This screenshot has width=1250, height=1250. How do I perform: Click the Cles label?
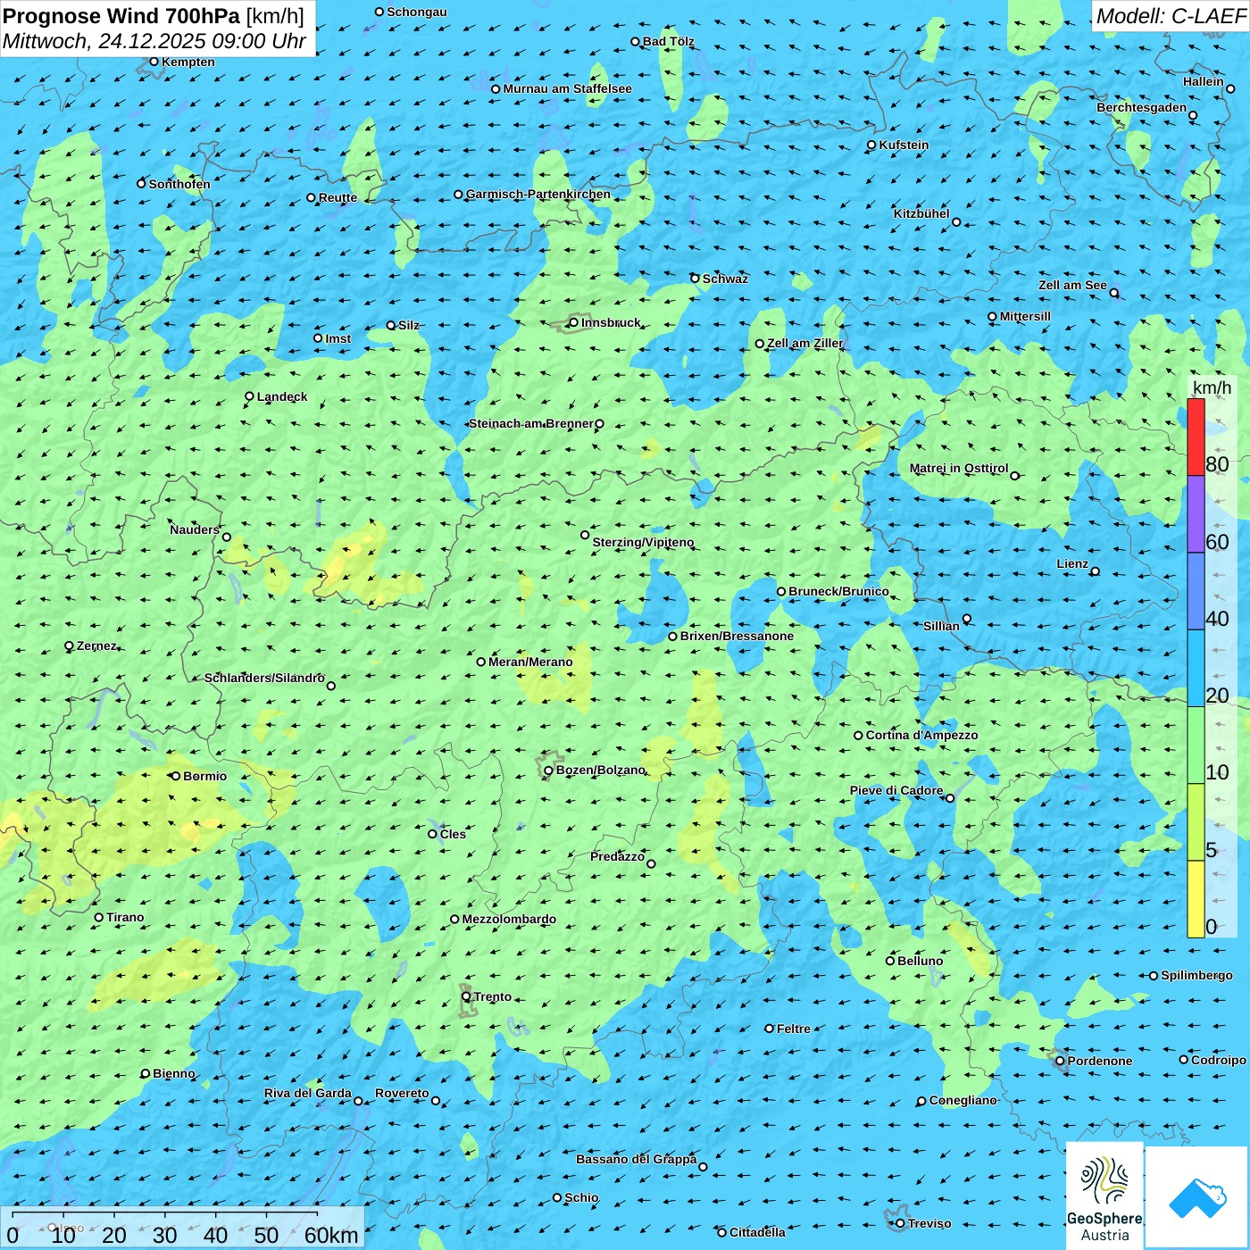coord(453,834)
